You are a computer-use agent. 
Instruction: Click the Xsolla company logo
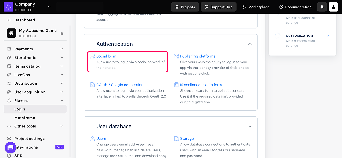pos(9,7)
